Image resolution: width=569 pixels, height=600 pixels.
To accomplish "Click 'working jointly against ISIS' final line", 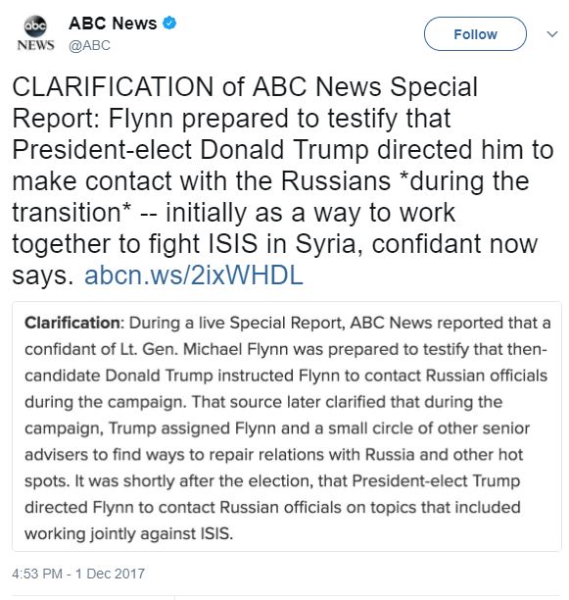I will coord(128,533).
